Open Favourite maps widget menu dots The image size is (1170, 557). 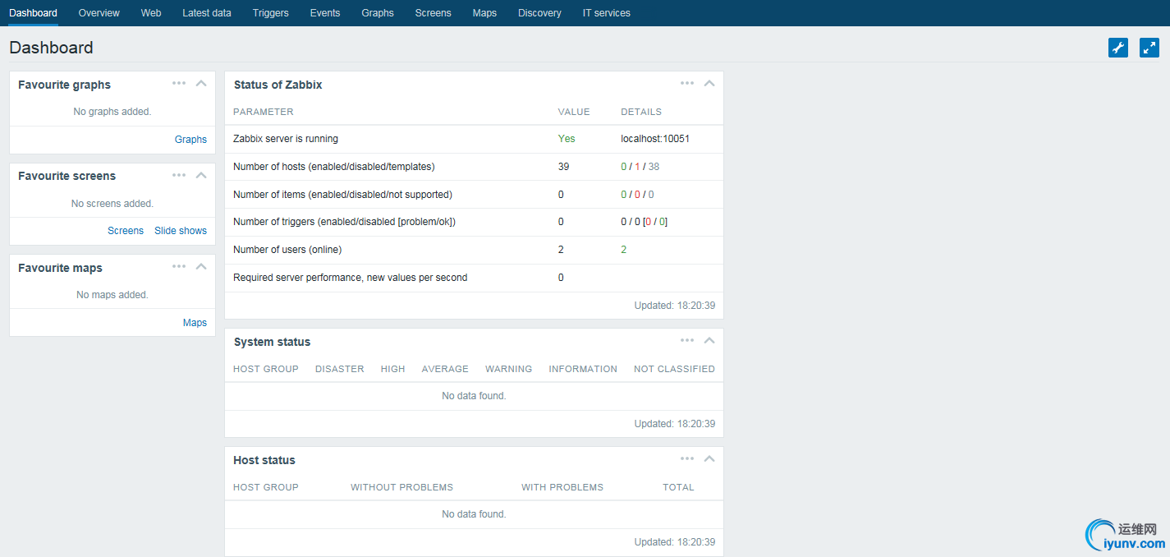coord(179,266)
